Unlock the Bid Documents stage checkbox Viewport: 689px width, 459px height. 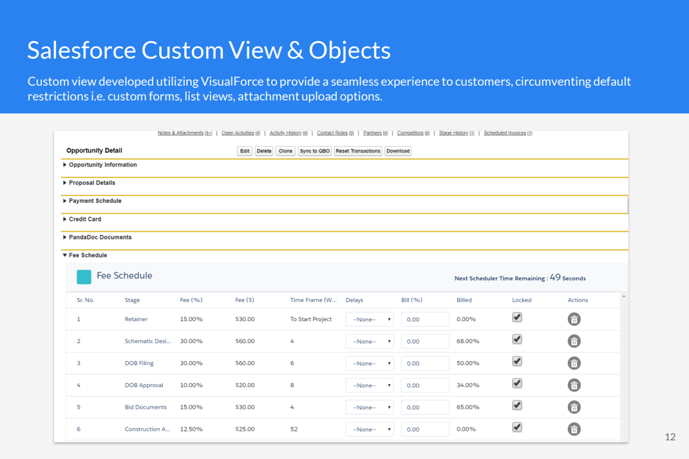click(x=517, y=405)
